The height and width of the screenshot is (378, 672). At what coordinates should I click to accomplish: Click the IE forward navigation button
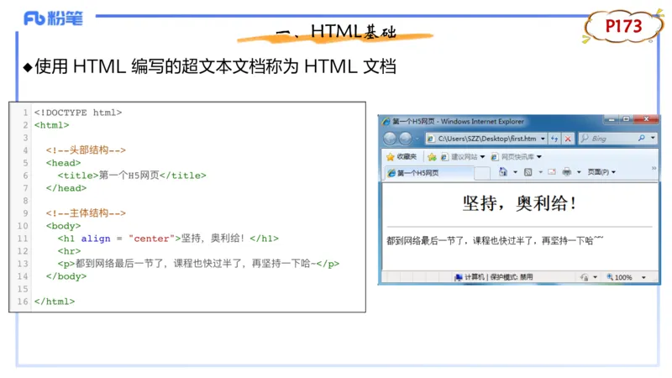(406, 139)
